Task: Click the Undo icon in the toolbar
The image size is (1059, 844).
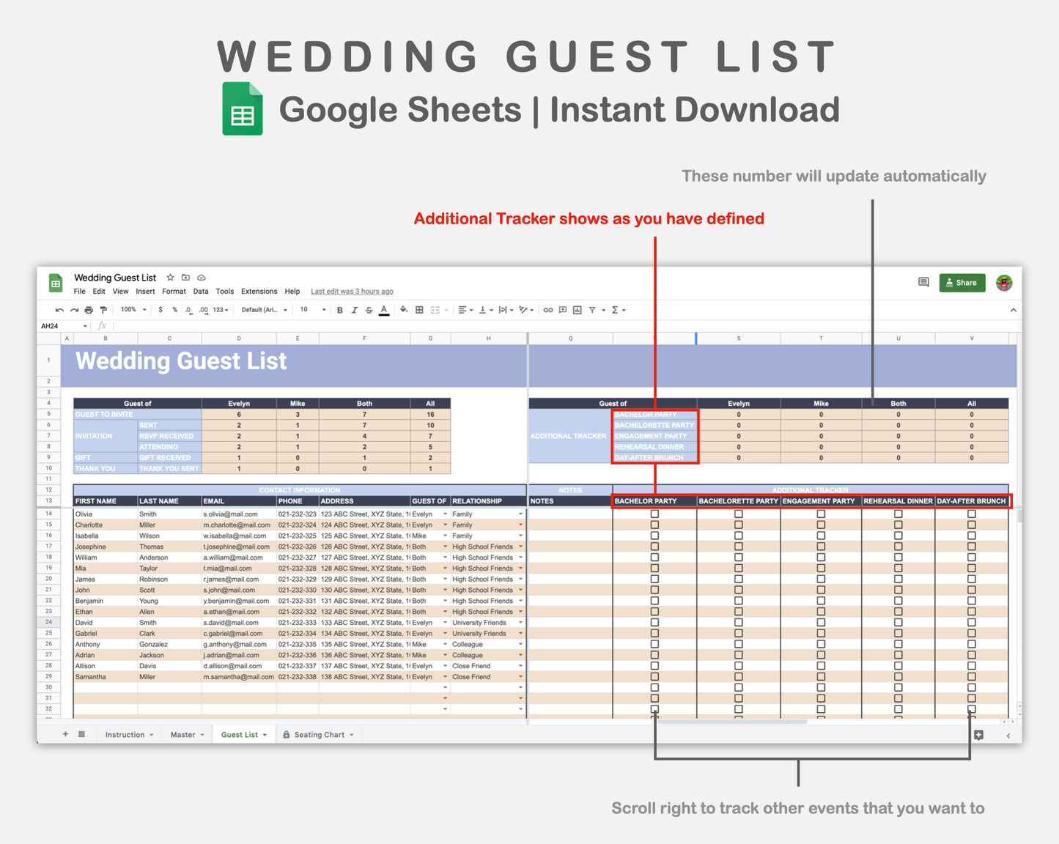Action: point(60,309)
